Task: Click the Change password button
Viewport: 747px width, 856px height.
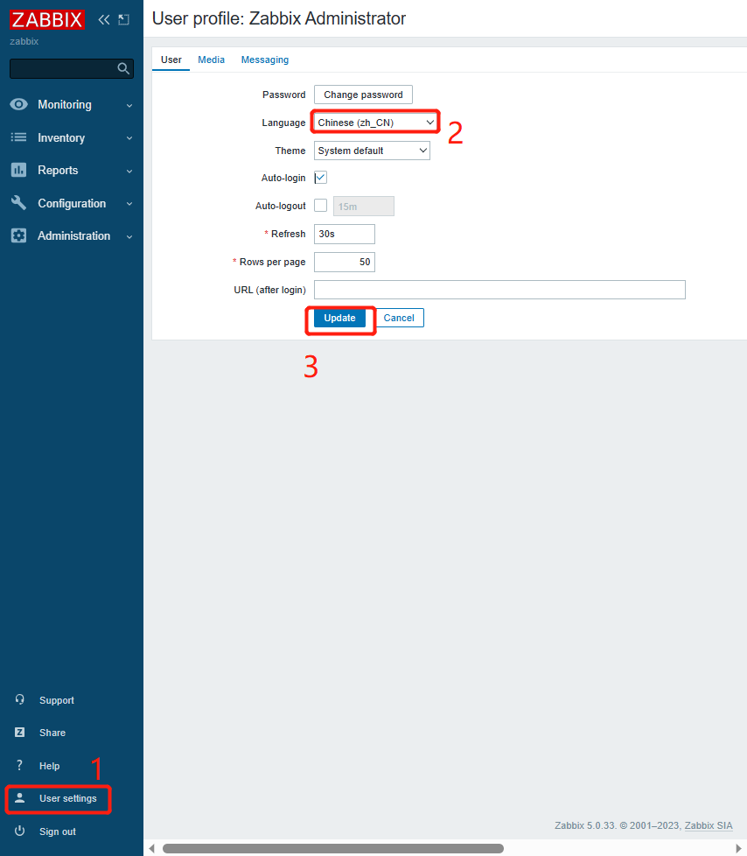Action: pos(363,95)
